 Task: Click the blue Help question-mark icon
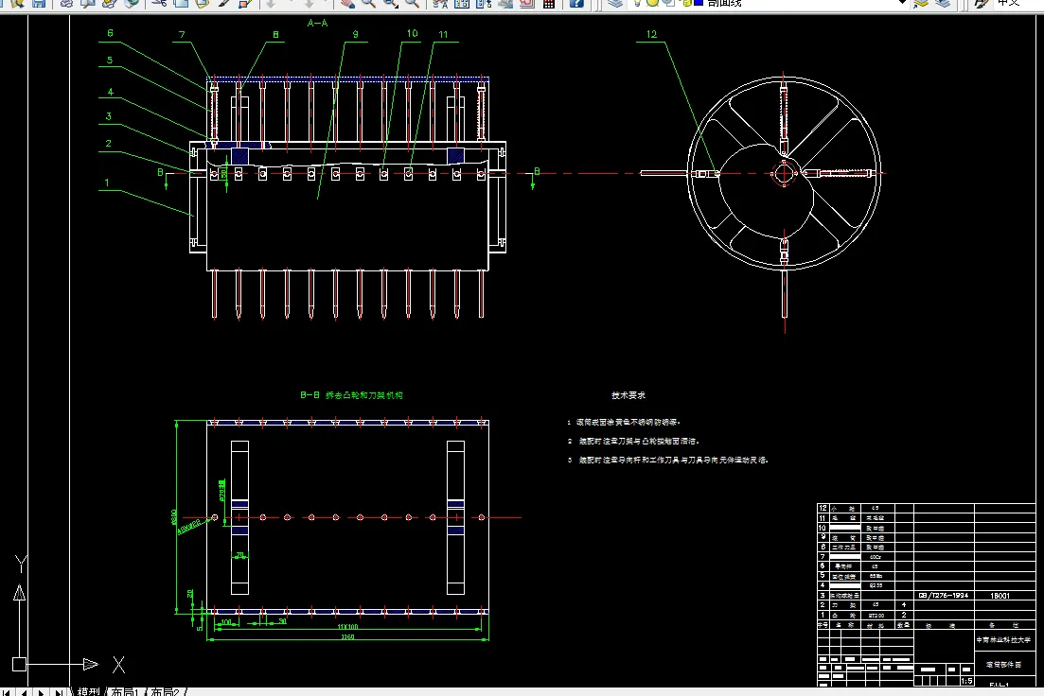[x=577, y=4]
